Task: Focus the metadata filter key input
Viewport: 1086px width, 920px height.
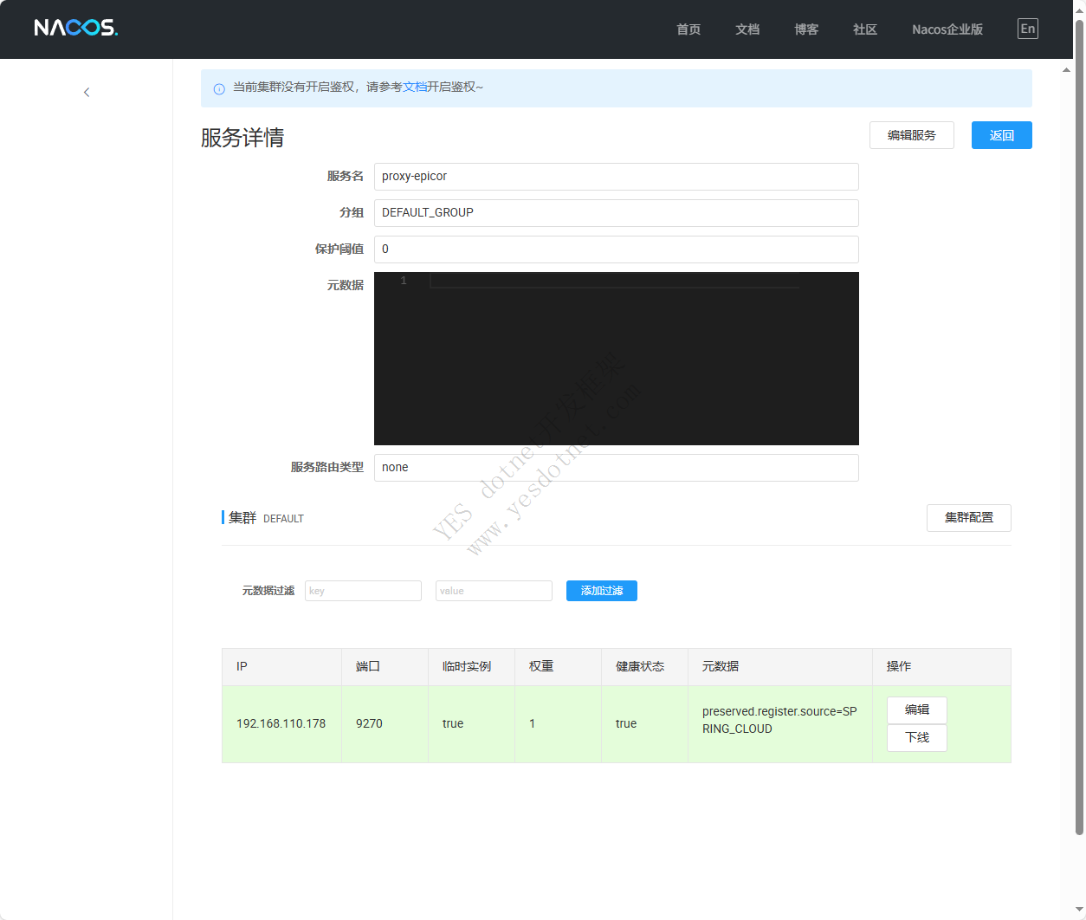Action: click(x=363, y=591)
